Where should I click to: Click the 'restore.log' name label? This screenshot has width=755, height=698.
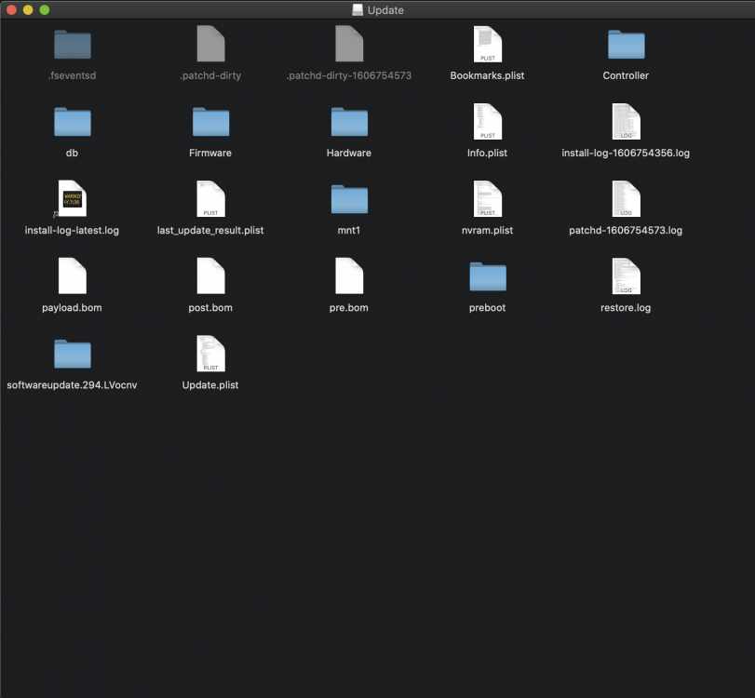tap(626, 308)
